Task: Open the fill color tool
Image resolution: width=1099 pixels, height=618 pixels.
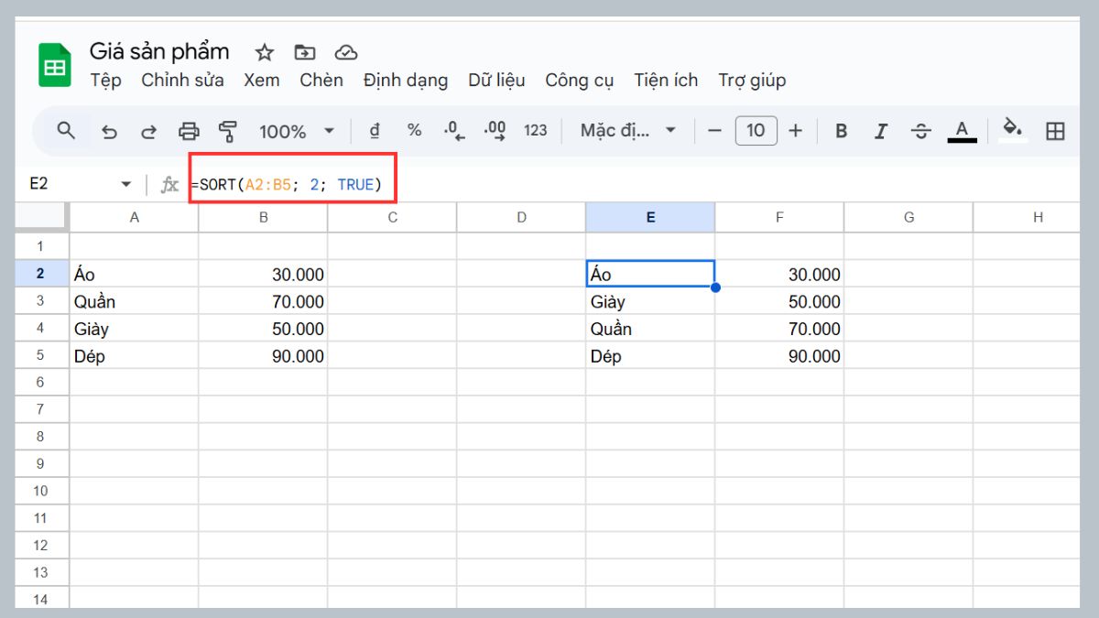Action: point(1012,130)
